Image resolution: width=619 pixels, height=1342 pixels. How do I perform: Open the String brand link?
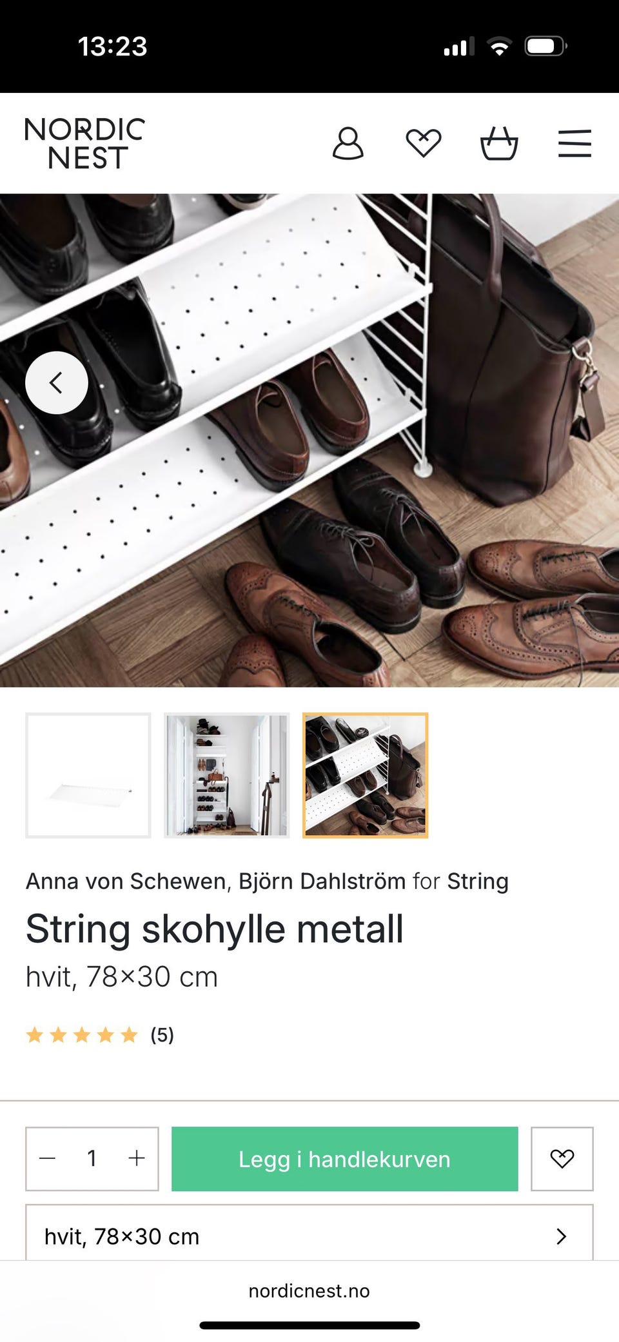click(478, 881)
